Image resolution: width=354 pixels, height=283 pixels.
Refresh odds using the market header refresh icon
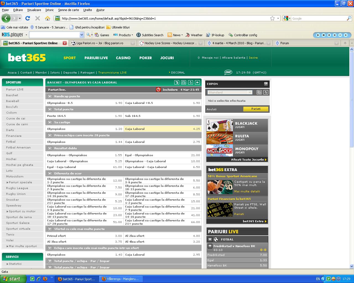191,82
